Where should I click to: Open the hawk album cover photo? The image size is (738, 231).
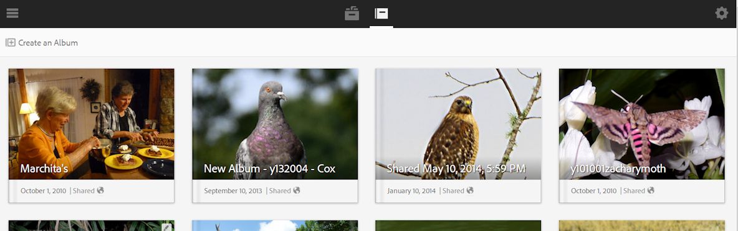(x=458, y=124)
